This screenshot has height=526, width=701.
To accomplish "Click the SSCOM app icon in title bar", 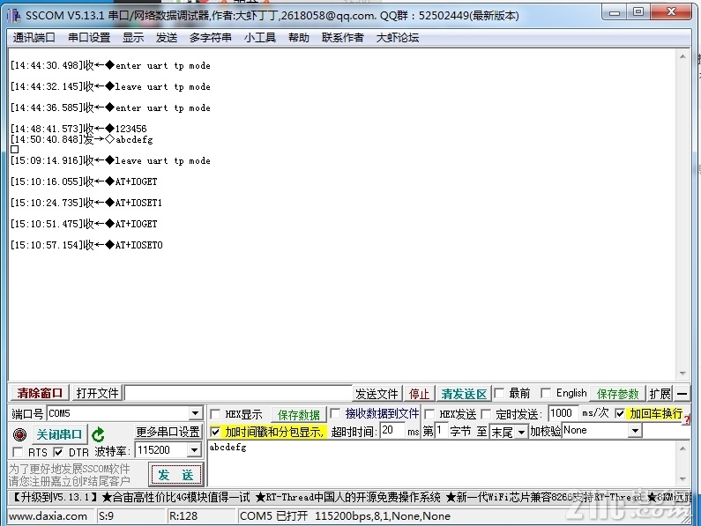I will click(x=14, y=16).
